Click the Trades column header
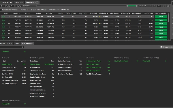 click(x=60, y=14)
